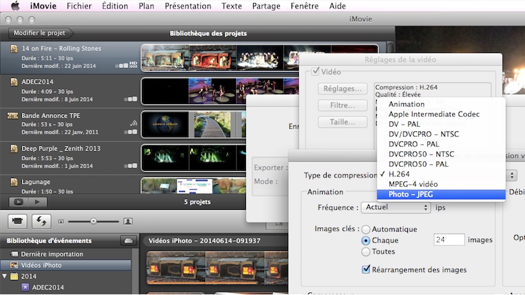Click large thumbnail size icon right of slider
525x295 pixels.
128,221
